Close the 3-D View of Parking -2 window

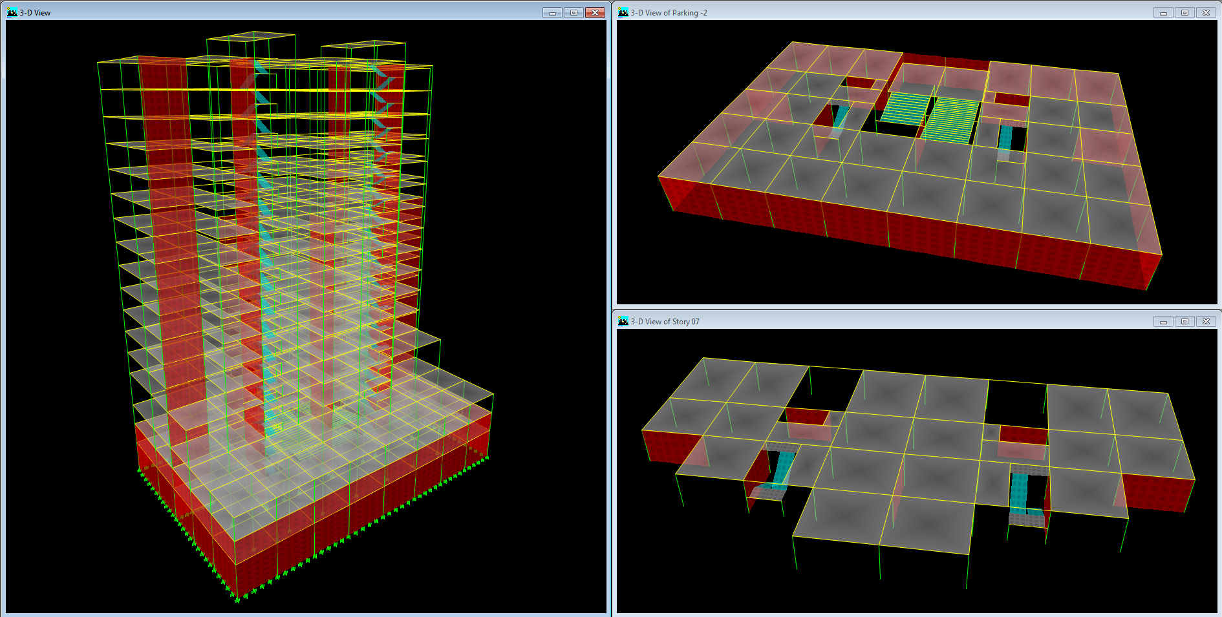coord(1206,13)
